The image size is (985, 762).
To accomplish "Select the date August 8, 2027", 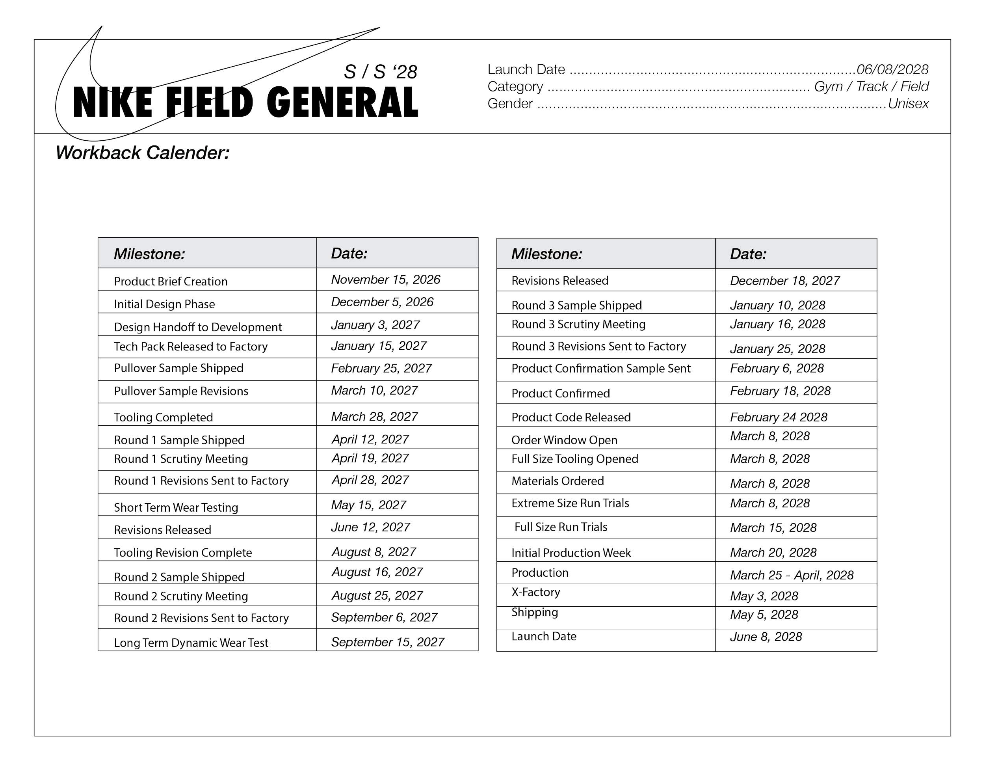I will 374,552.
